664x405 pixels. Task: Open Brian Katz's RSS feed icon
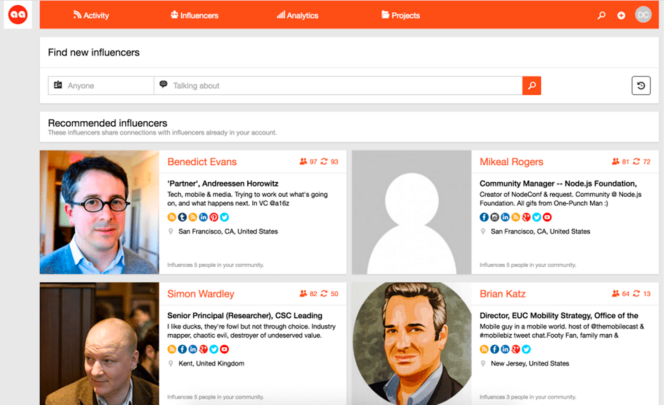[x=484, y=349]
